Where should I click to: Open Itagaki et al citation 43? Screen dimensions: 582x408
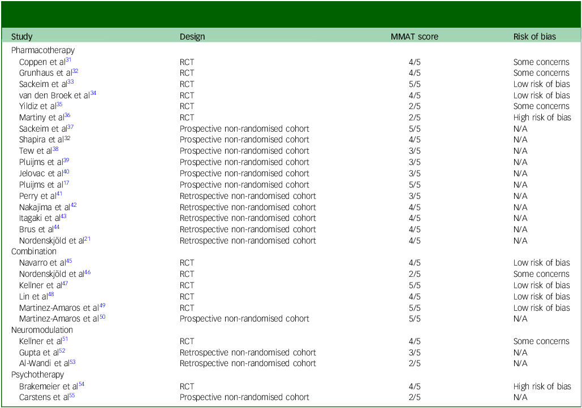click(63, 216)
